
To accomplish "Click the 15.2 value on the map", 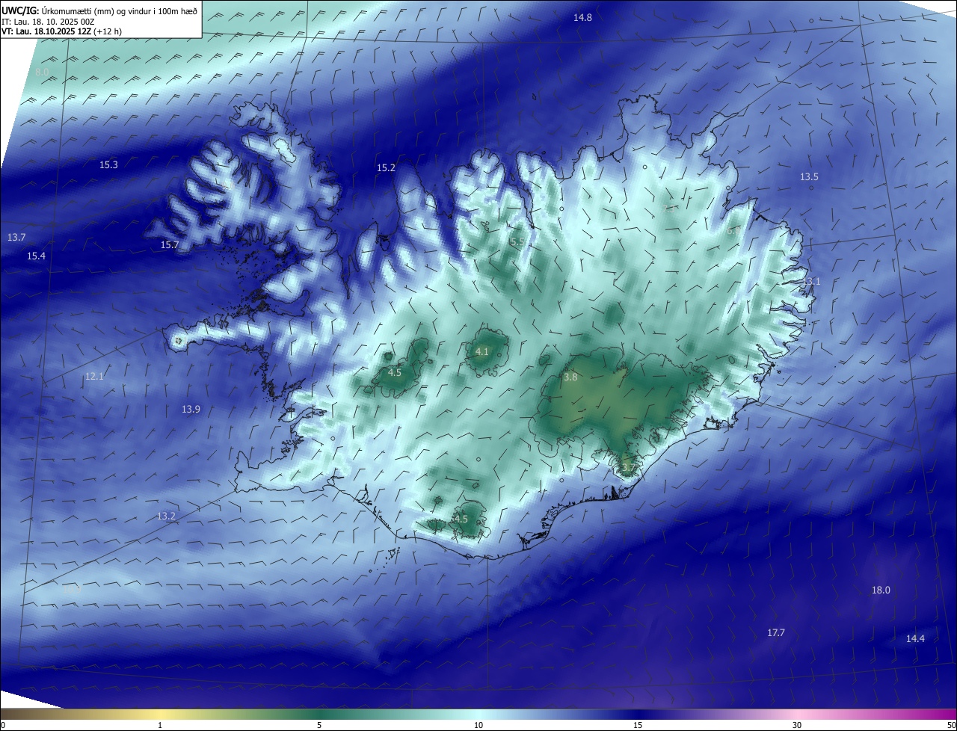I will (x=386, y=168).
